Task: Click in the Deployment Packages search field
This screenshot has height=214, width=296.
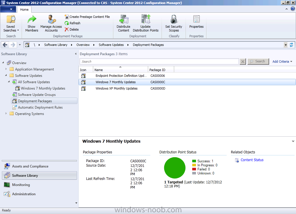Action: pos(159,62)
